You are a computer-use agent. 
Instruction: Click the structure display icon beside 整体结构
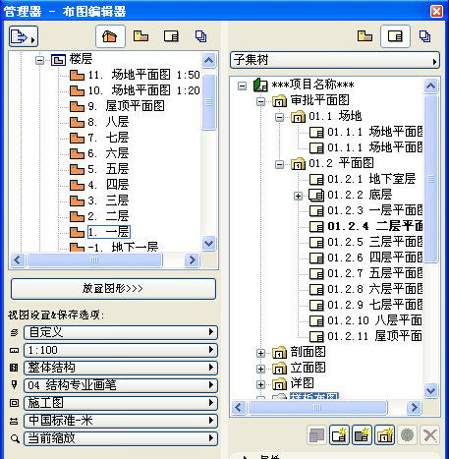(14, 368)
